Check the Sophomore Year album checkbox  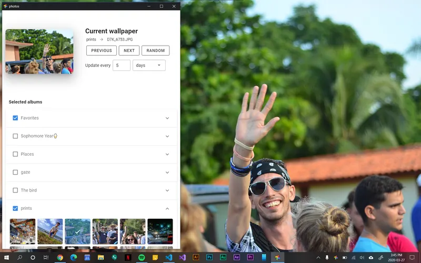pos(15,136)
